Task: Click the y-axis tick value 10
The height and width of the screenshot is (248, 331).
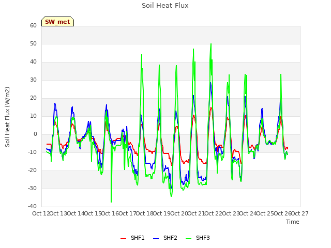Action: 33,116
